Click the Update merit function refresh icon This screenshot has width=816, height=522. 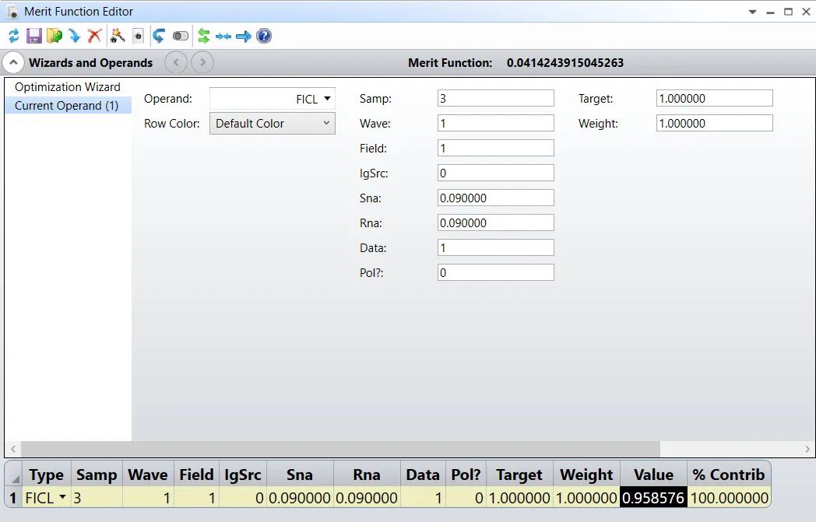coord(13,36)
